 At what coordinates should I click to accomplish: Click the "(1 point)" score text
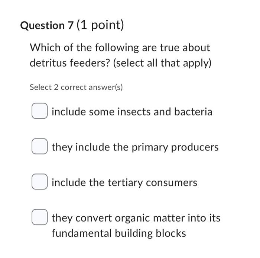(x=100, y=25)
